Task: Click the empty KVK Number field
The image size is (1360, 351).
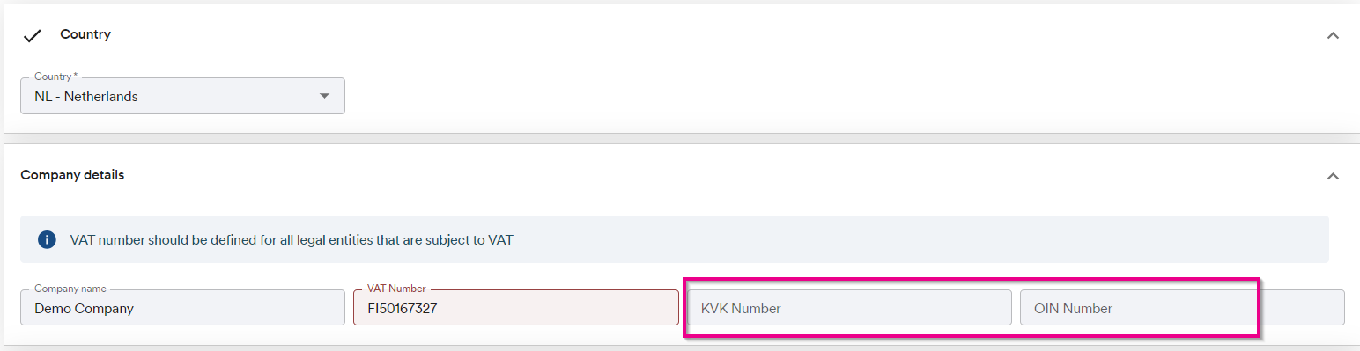Action: click(x=849, y=308)
